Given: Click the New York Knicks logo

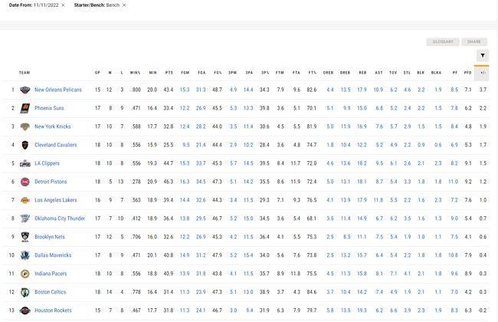Looking at the screenshot, I should [25, 127].
